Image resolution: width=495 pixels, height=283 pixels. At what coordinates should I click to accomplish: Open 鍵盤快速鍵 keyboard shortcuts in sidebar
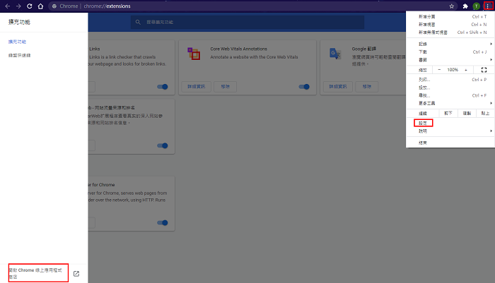[19, 55]
